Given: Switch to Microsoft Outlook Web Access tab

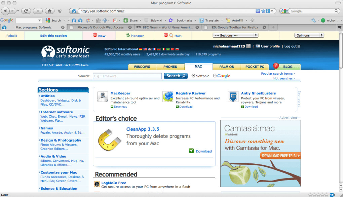Looking at the screenshot, I should click(x=101, y=27).
